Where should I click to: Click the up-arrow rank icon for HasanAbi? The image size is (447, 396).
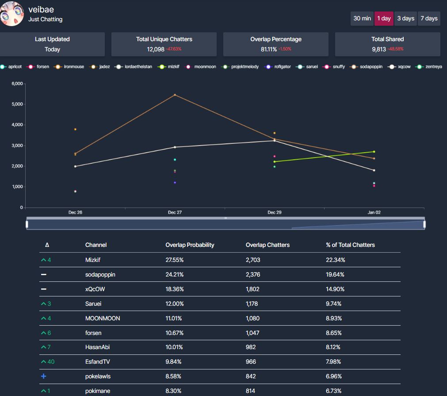[44, 347]
